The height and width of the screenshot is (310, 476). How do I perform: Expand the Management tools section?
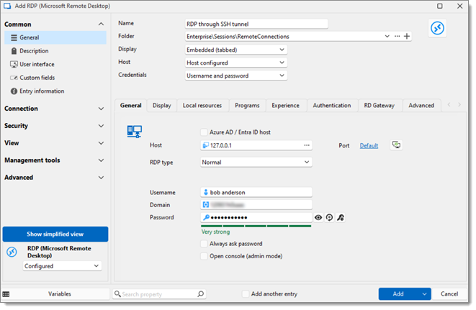(x=101, y=160)
